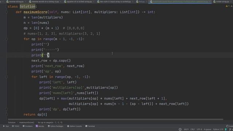This screenshot has height=131, width=233.
Task: Click print('nums[left]') line
Action: pos(69,93)
